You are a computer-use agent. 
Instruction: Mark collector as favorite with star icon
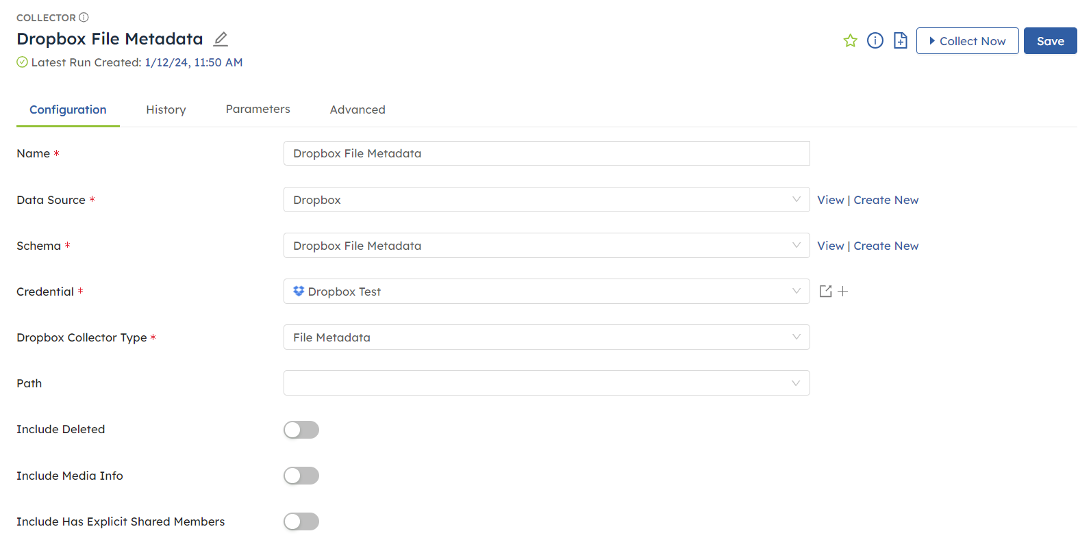click(x=850, y=41)
